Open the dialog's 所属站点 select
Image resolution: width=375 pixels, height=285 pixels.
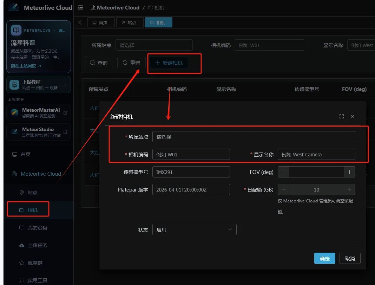[x=254, y=137]
